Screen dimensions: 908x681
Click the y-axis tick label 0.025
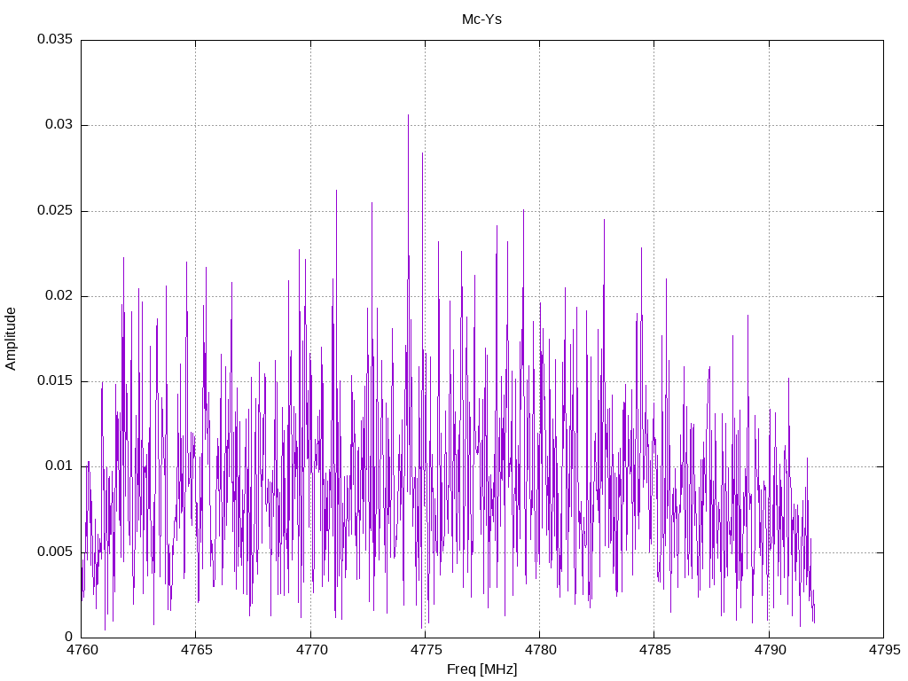tap(55, 210)
